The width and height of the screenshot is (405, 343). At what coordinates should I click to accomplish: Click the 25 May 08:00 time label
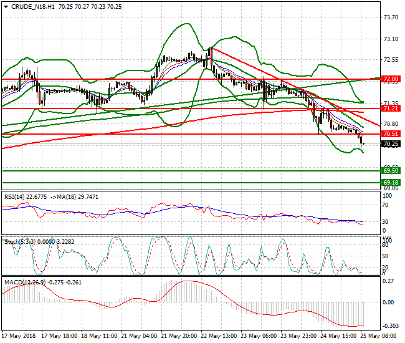[378, 336]
